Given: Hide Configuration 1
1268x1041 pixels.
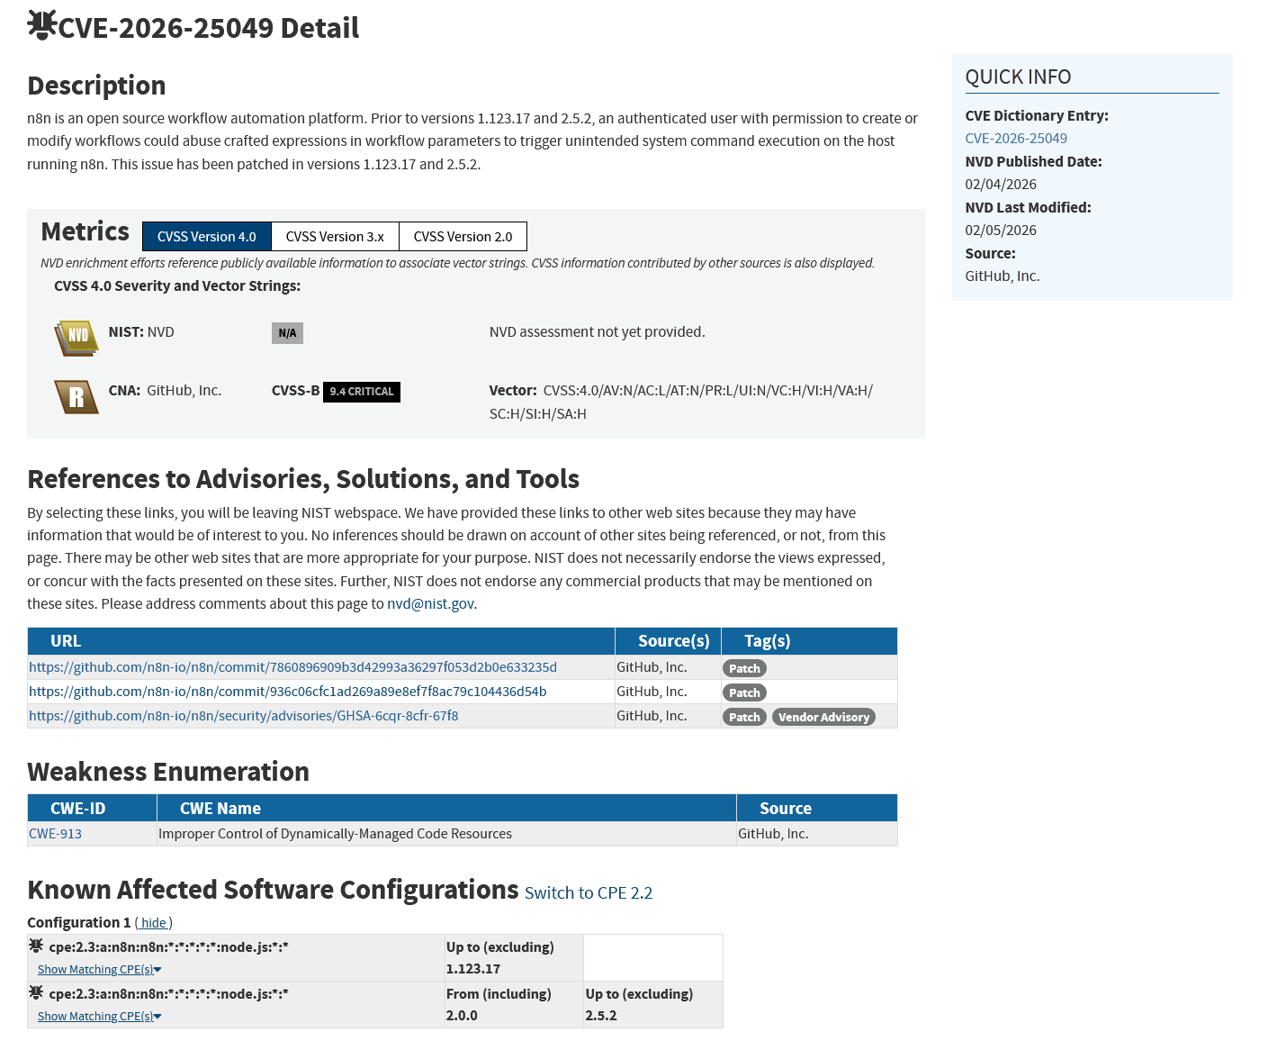Looking at the screenshot, I should 154,923.
